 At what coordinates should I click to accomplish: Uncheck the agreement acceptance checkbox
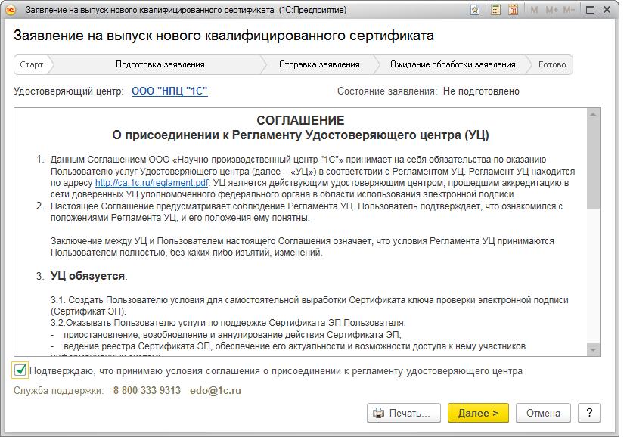20,370
